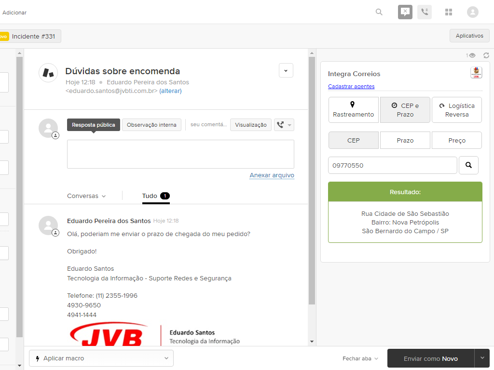Open Logística Reversa section
The width and height of the screenshot is (494, 370).
point(456,110)
